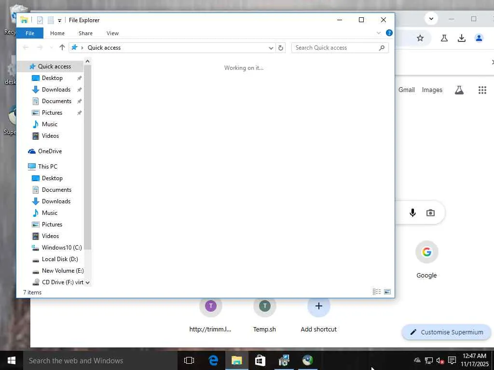Click navigation pane scroll down arrow

pos(88,282)
